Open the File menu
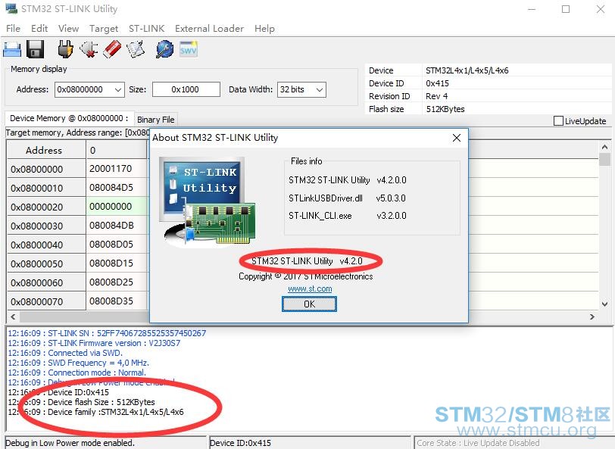615x449 pixels. pos(13,29)
